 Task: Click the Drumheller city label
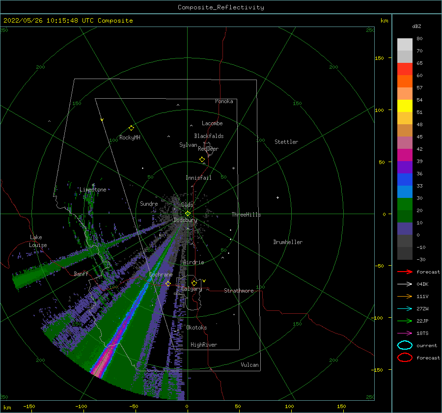click(288, 242)
